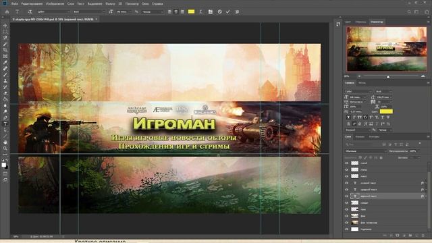Screen dimensions: 432x243
Task: Toggle text orientation in options bar
Action: (30, 12)
